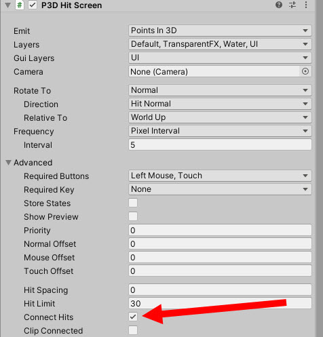Click the Priority value field
The height and width of the screenshot is (337, 323).
(220, 230)
